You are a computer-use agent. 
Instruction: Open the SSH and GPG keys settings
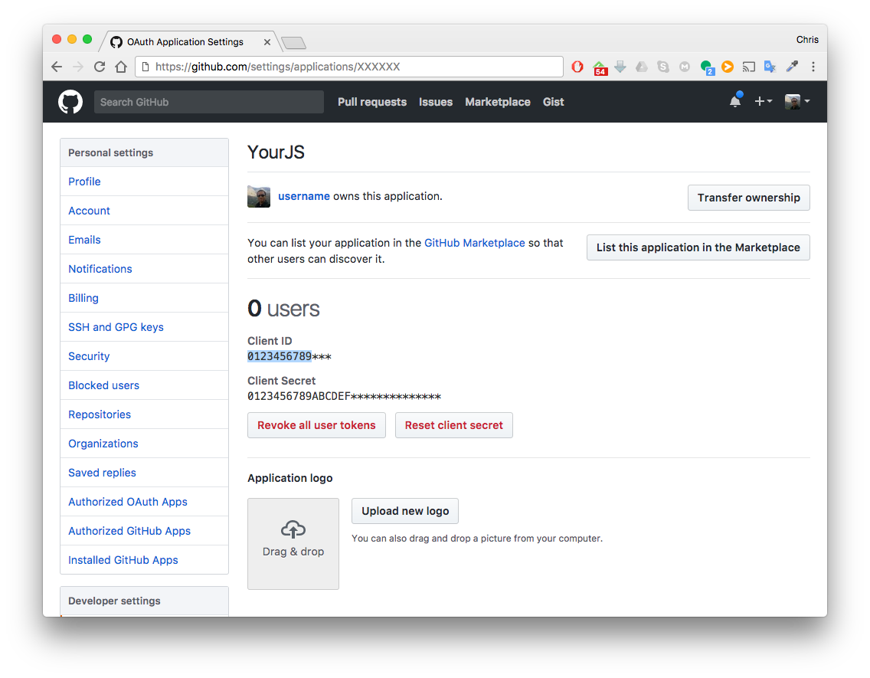click(116, 327)
